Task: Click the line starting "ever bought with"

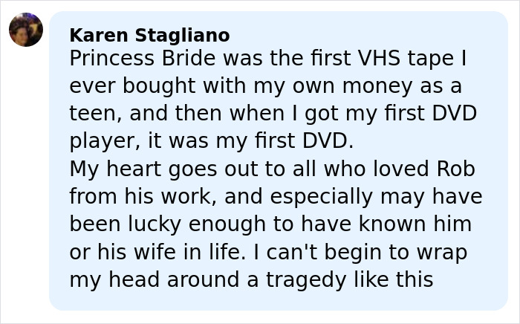Action: pyautogui.click(x=265, y=85)
